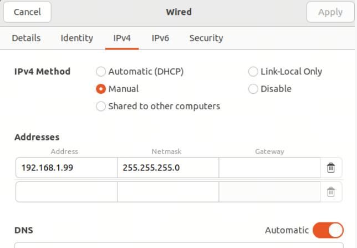357x248 pixels.
Task: Click the Cancel button
Action: [27, 12]
